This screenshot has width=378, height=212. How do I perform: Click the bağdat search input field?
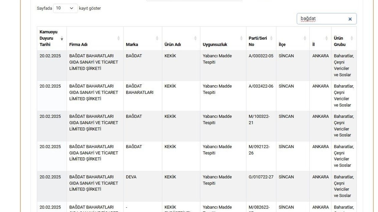pyautogui.click(x=322, y=19)
